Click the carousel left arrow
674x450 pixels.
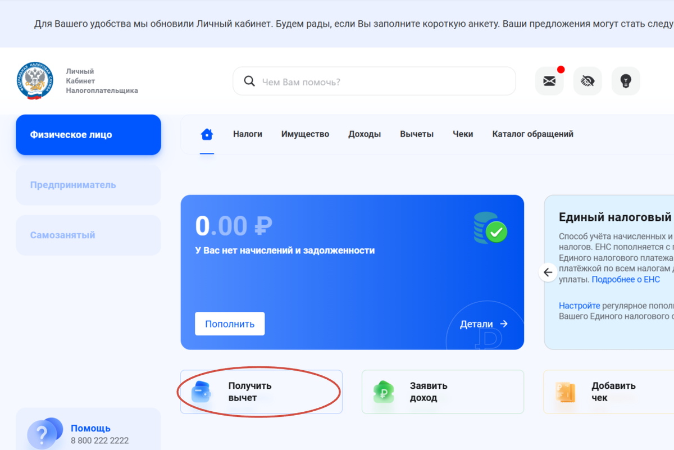click(548, 272)
